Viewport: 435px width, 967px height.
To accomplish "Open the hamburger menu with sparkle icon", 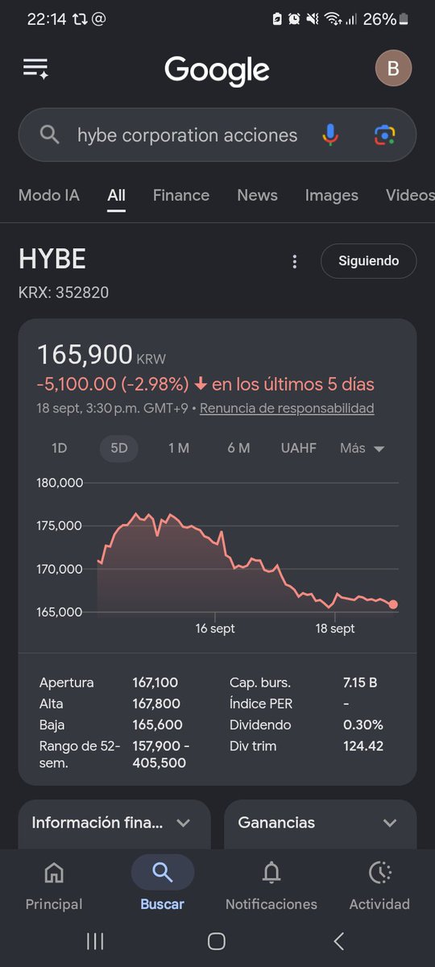I will coord(35,68).
